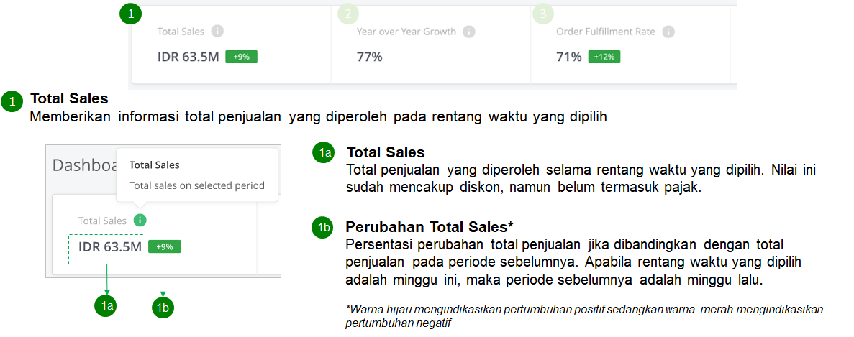Image resolution: width=854 pixels, height=337 pixels.
Task: Click the +9% badge in the Dashboard preview
Action: (x=165, y=246)
